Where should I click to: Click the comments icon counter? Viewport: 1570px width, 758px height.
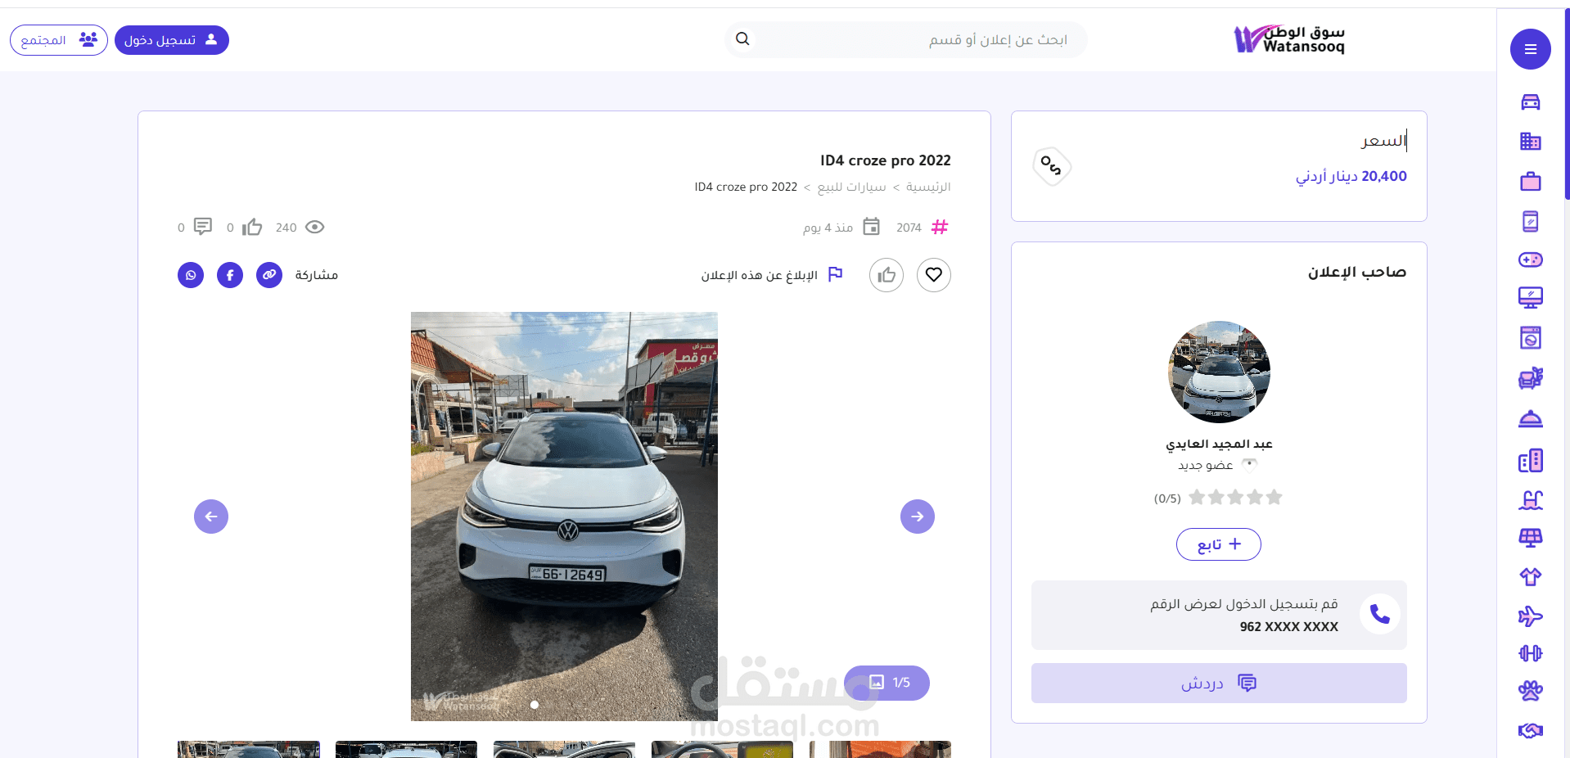tap(202, 227)
